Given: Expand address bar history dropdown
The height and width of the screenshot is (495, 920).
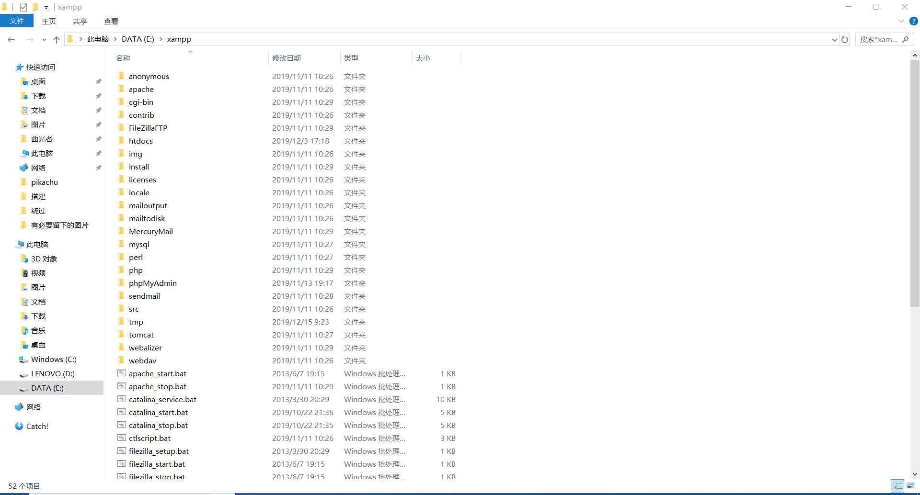Looking at the screenshot, I should (834, 40).
